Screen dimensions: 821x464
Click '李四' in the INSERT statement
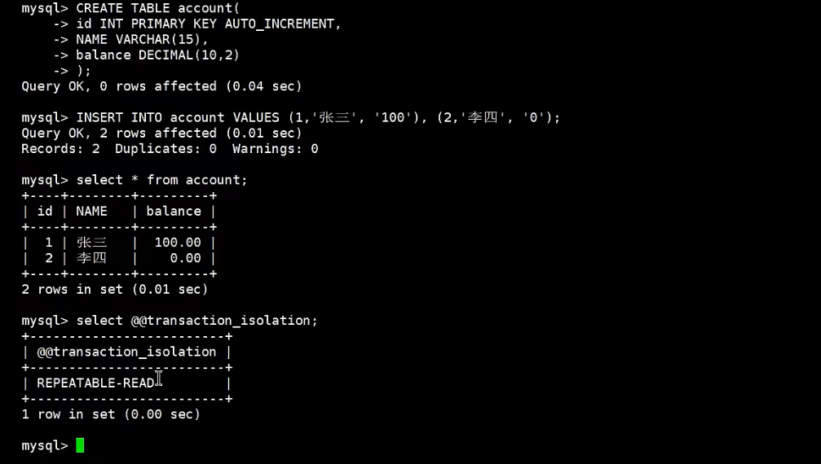tap(483, 117)
